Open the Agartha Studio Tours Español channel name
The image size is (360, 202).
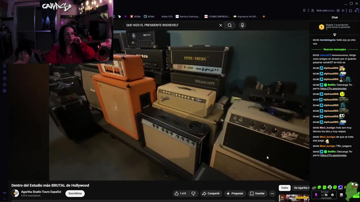click(41, 192)
